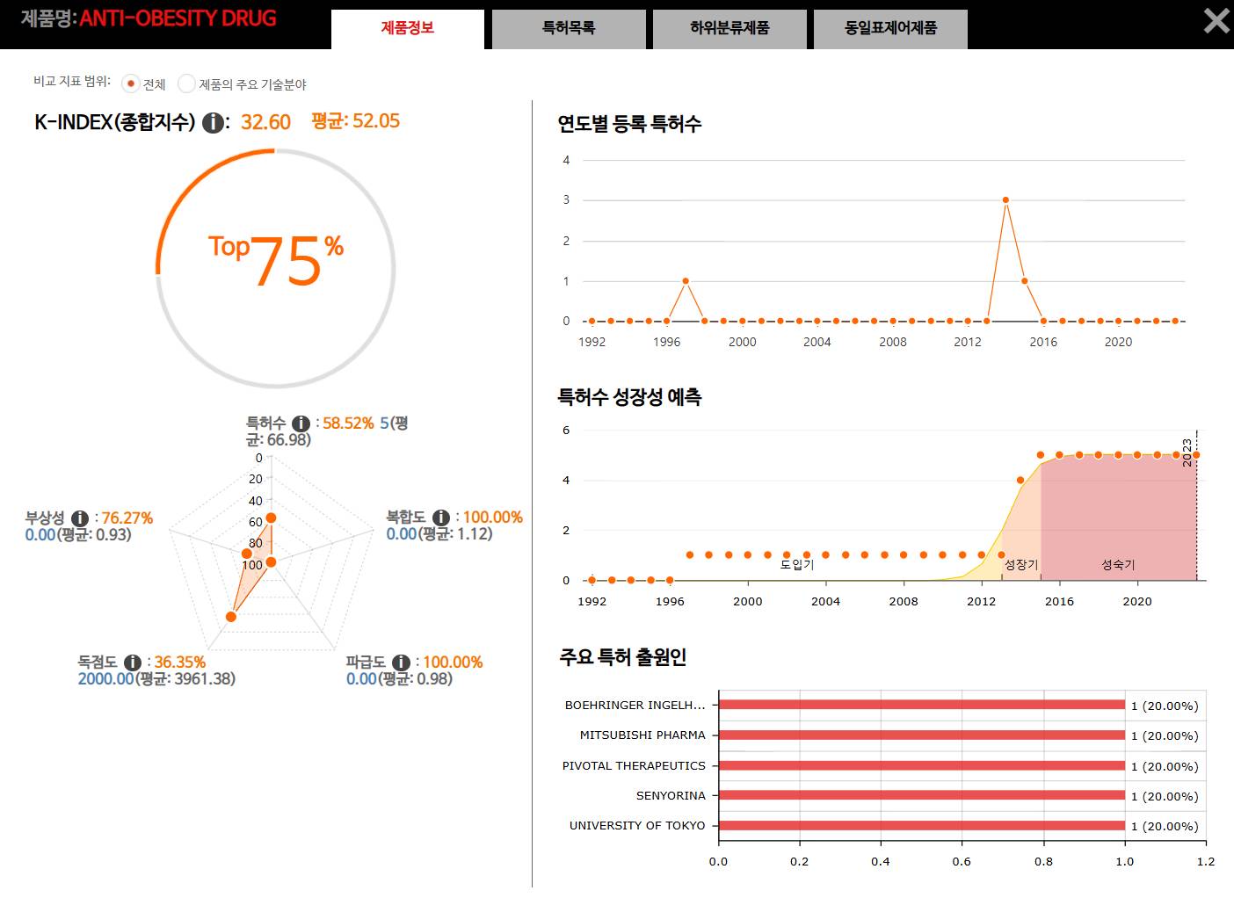Click the 성숙기 region label

point(1118,565)
